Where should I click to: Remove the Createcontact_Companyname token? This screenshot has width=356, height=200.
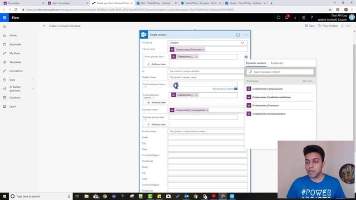207,110
